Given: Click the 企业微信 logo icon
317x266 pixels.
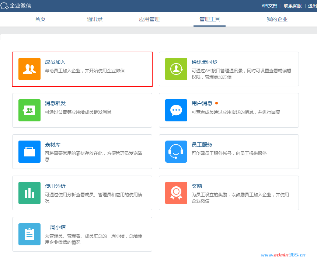Looking at the screenshot, I should point(4,6).
